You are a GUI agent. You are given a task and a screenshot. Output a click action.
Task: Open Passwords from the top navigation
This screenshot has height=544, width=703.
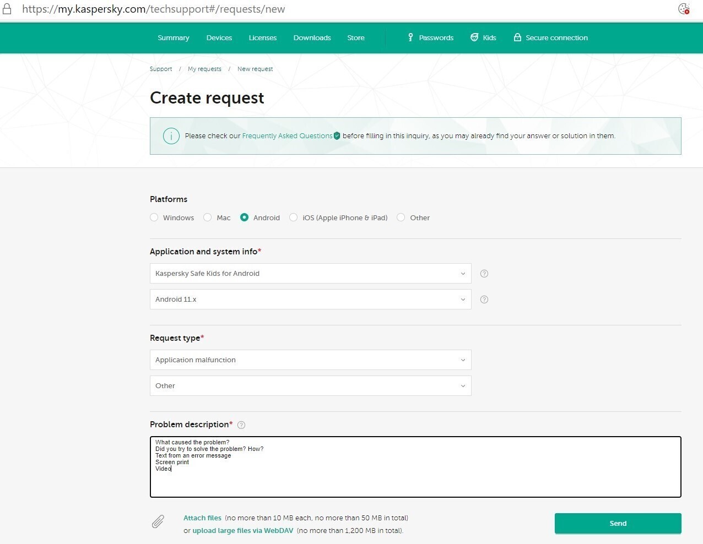click(430, 38)
